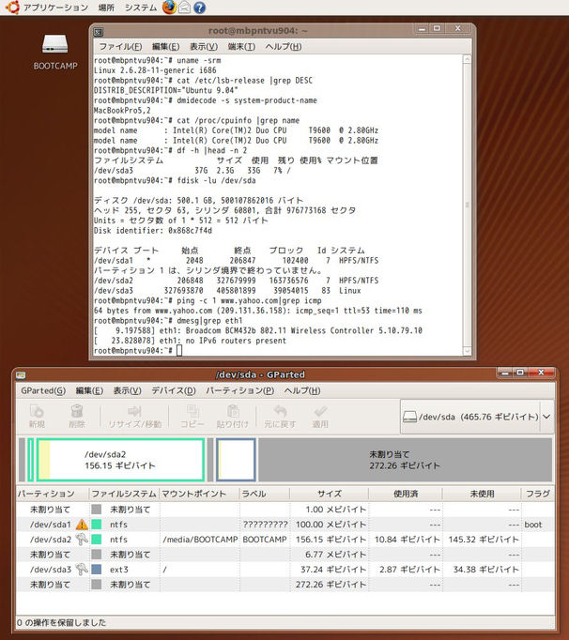Image resolution: width=569 pixels, height=640 pixels.
Task: Select the 272.26 unallocated block in disk map
Action: click(406, 460)
